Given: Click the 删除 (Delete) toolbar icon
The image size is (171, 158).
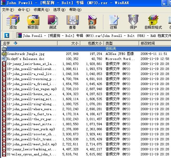Looking at the screenshot, I should 92,22.
